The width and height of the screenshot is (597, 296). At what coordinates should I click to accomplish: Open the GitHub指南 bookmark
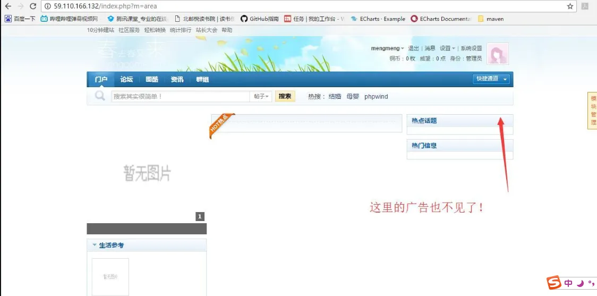coord(260,19)
